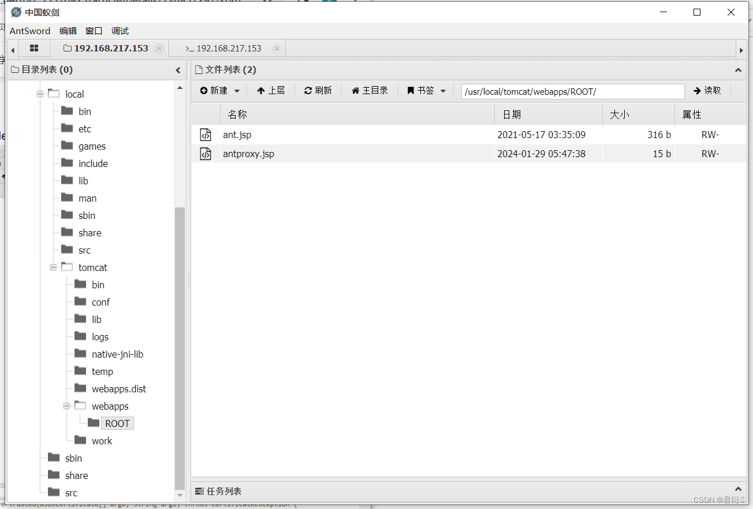
Task: Close the terminal tab 192.168.217.153
Action: pos(277,49)
